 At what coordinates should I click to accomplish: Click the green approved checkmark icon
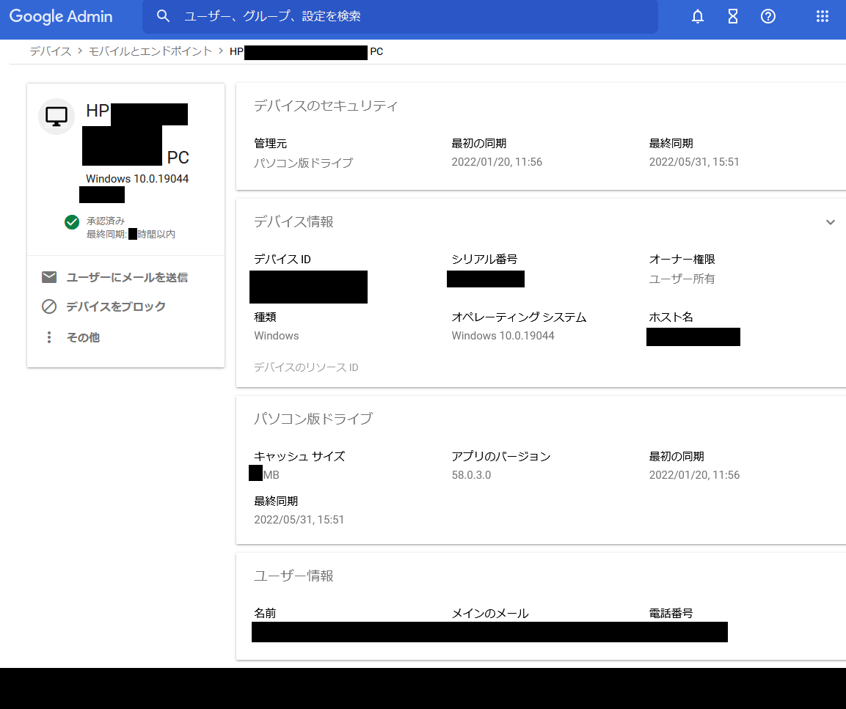[x=72, y=221]
